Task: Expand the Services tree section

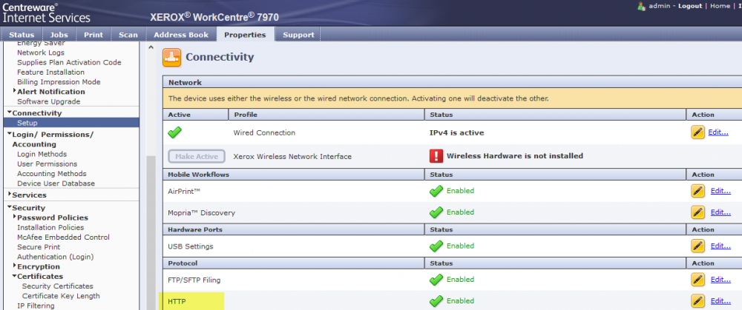Action: pos(9,195)
